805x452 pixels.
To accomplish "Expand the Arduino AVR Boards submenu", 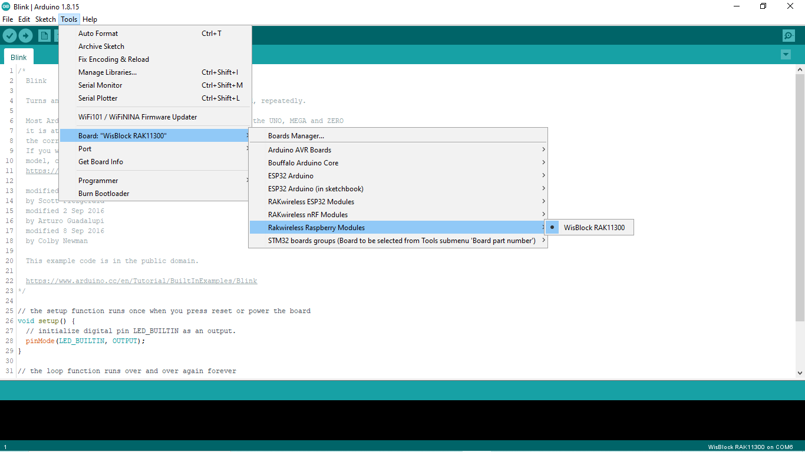I will [x=398, y=150].
